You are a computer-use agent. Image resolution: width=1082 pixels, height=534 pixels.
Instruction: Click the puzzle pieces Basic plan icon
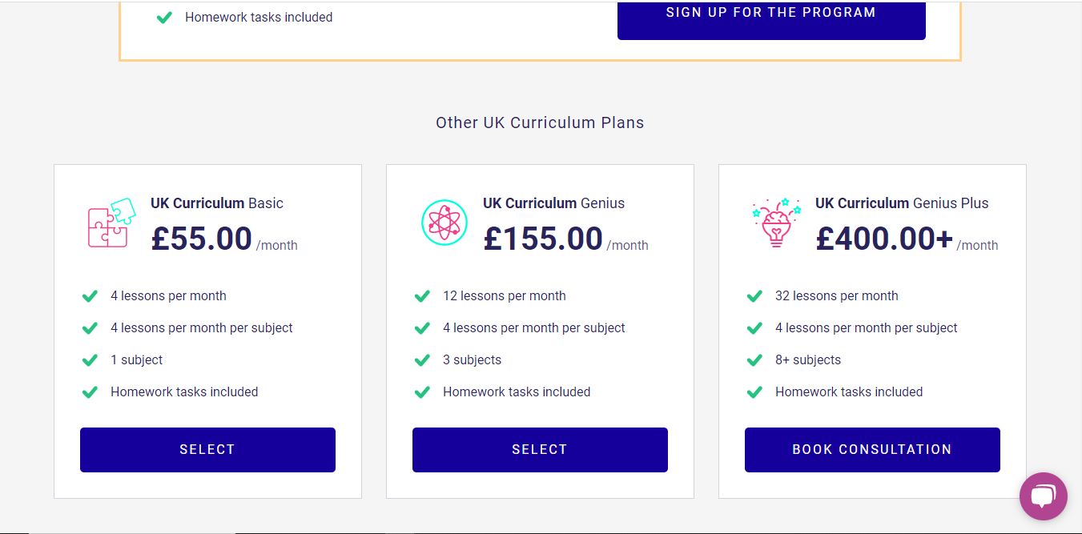tap(111, 222)
